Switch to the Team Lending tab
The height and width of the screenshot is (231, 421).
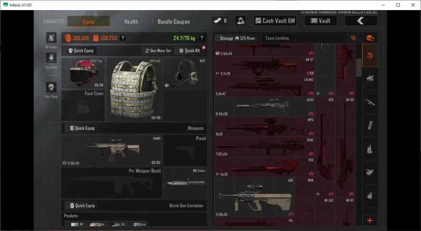click(277, 38)
